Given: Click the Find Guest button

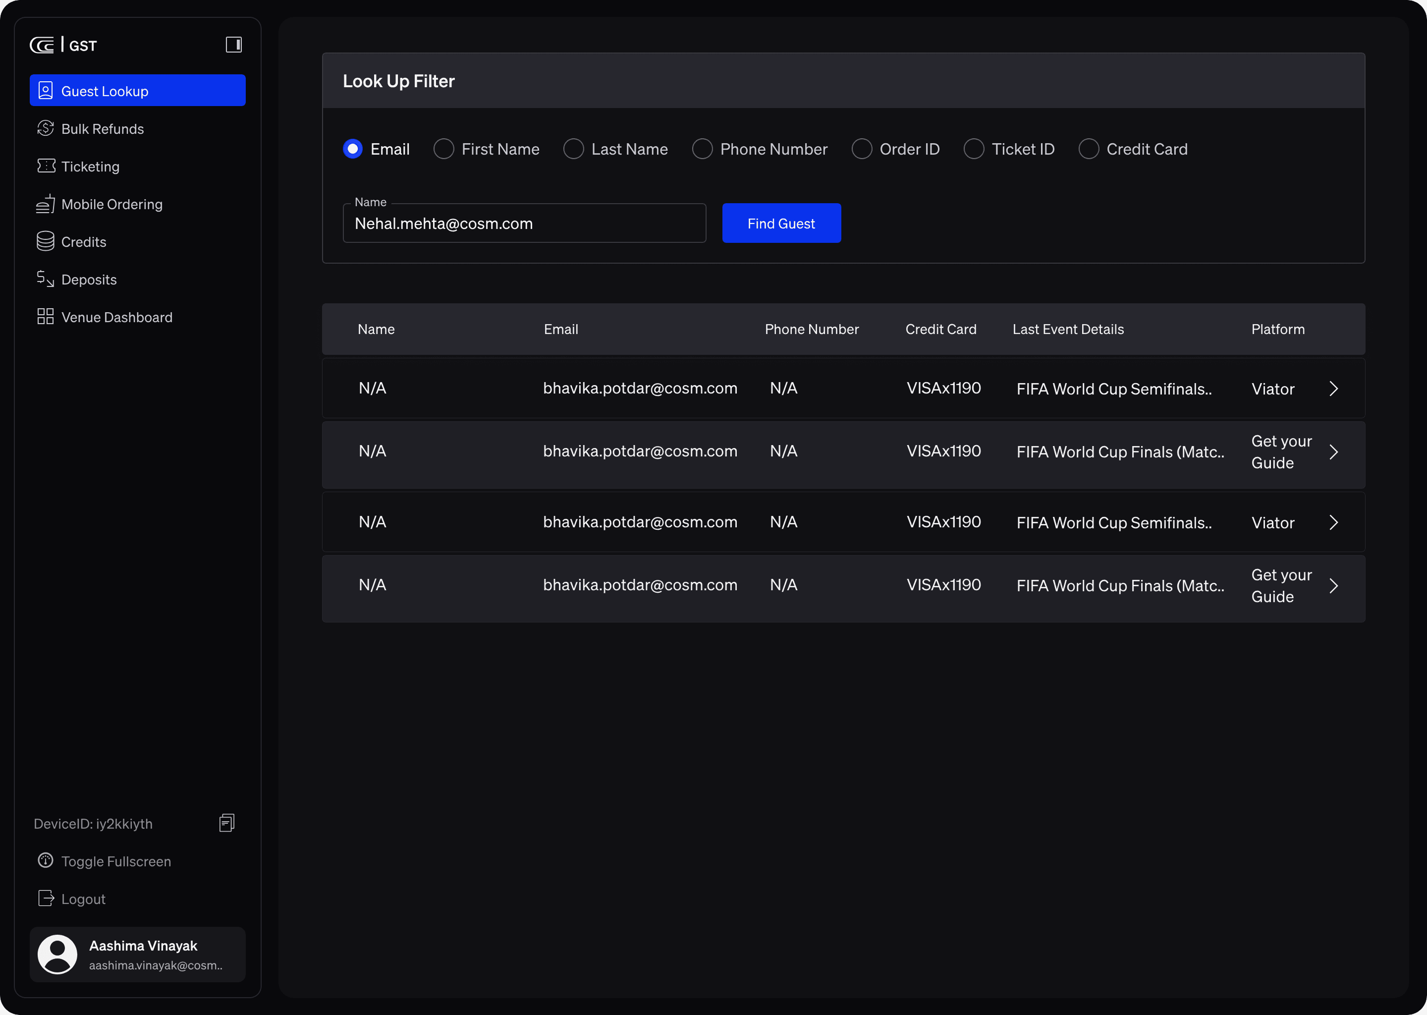Looking at the screenshot, I should click(x=781, y=223).
